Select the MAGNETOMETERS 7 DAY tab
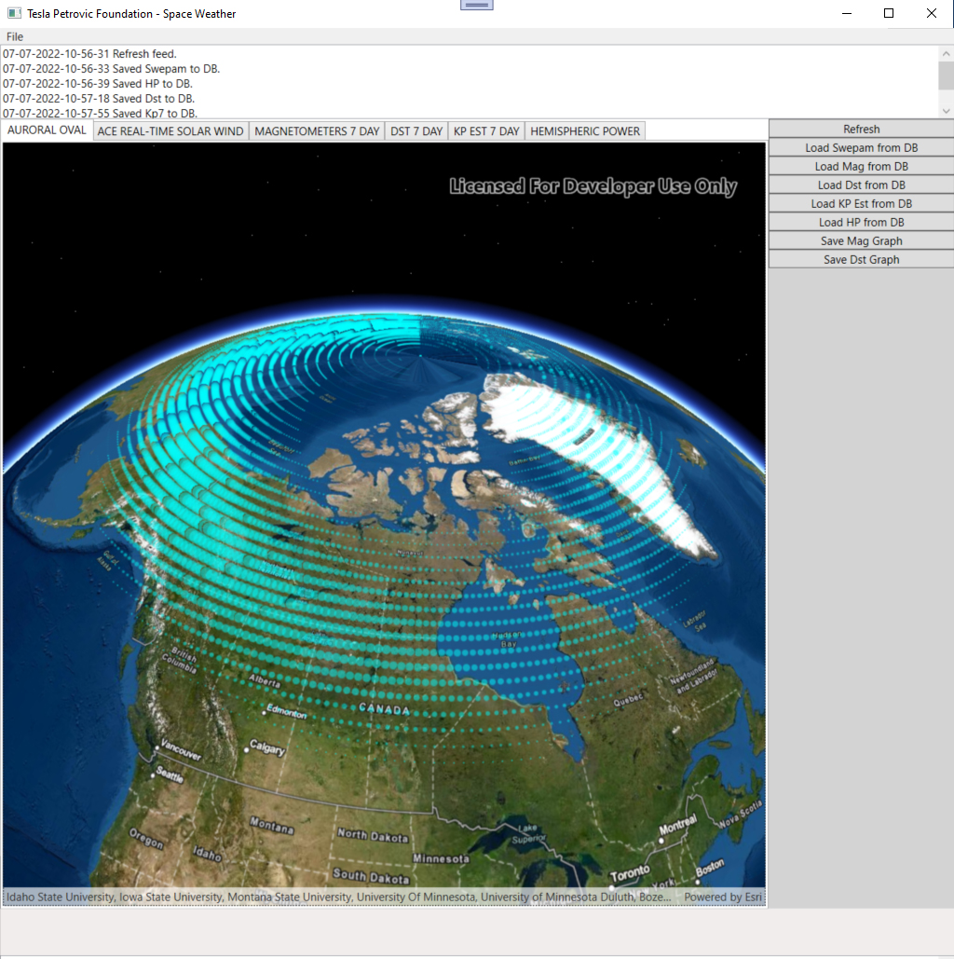This screenshot has height=959, width=954. point(317,130)
